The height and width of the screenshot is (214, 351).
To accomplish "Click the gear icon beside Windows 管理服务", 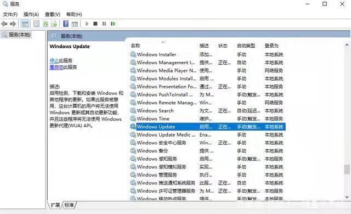I will [133, 175].
